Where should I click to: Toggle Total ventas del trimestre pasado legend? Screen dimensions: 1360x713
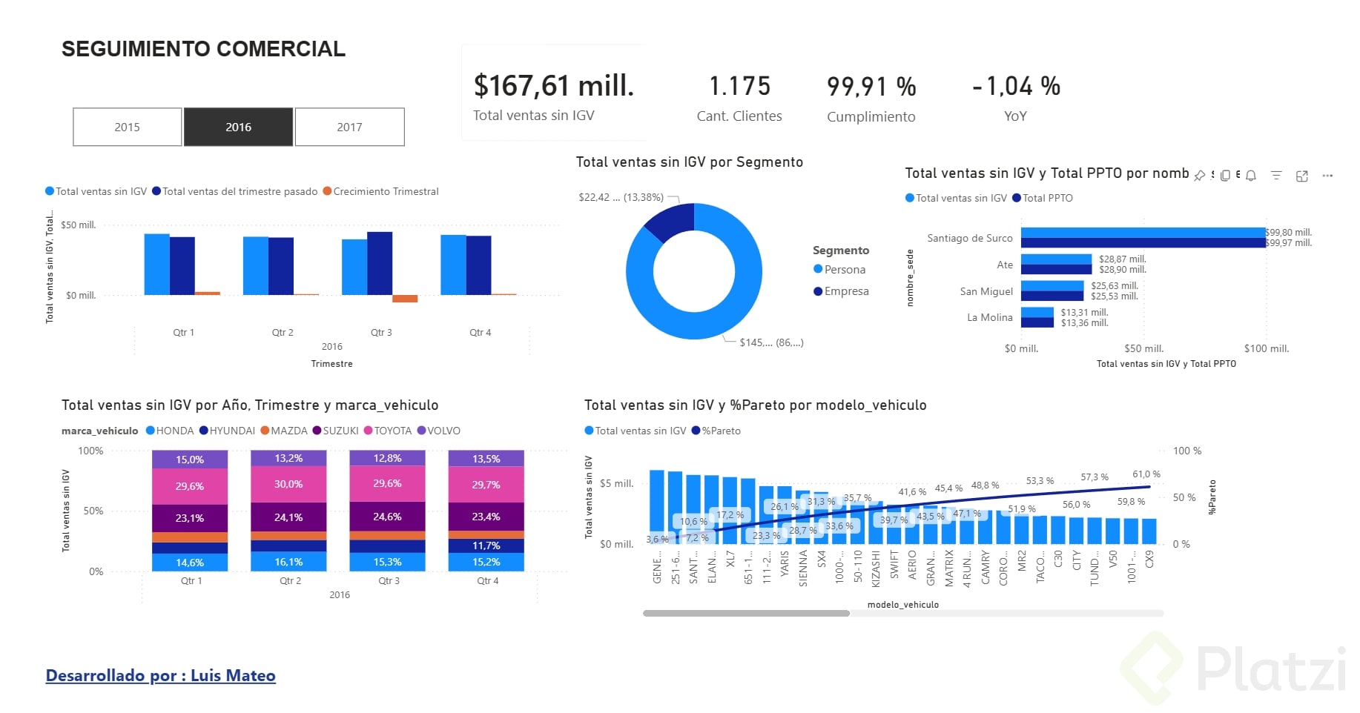point(235,191)
